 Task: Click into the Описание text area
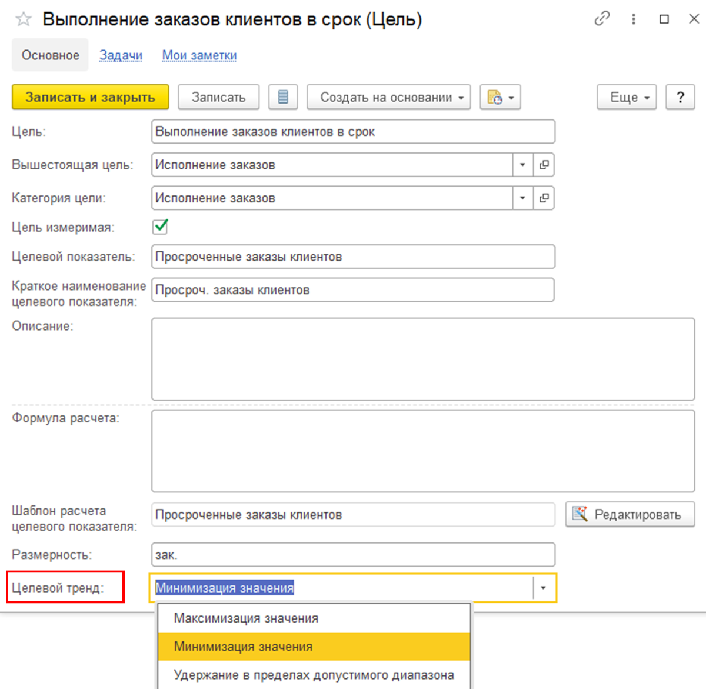point(423,360)
